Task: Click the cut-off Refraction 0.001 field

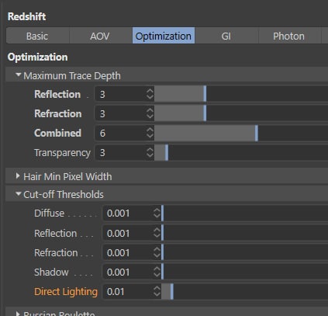Action: pos(127,252)
